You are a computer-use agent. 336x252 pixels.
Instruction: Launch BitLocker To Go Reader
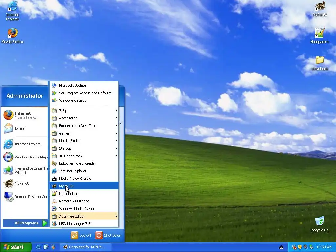click(x=84, y=163)
